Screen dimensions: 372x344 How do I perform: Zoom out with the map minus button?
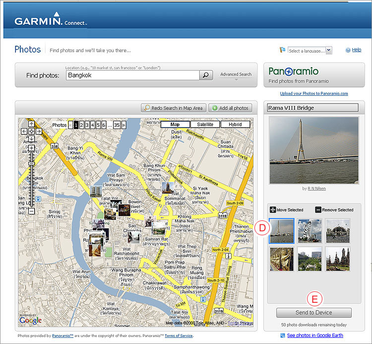[x=31, y=211]
